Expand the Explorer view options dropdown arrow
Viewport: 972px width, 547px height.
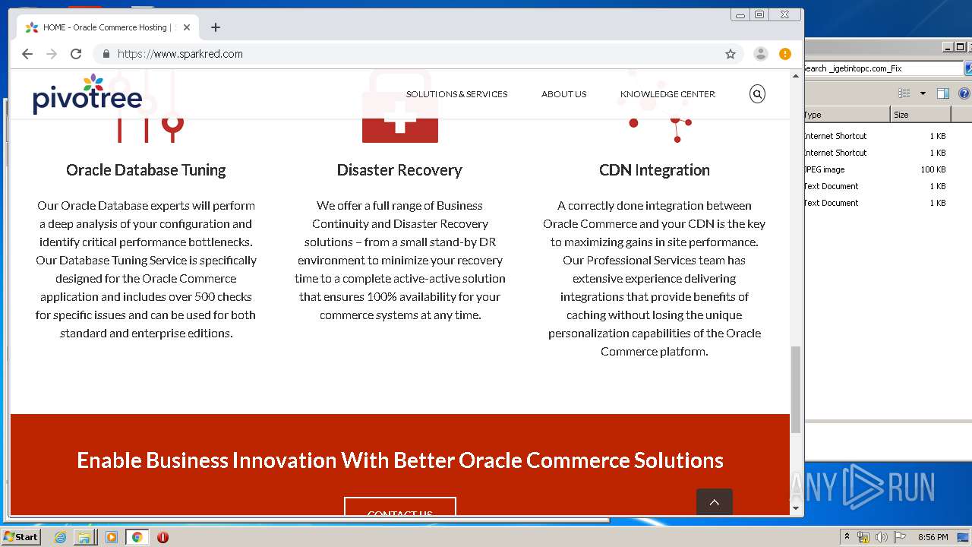pyautogui.click(x=923, y=93)
